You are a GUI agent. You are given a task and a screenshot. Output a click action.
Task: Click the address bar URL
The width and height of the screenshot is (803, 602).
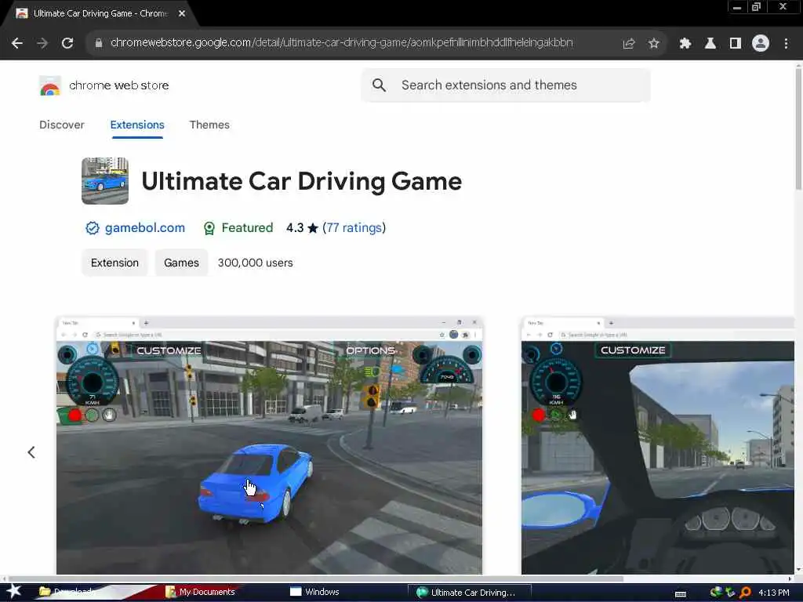(x=342, y=43)
